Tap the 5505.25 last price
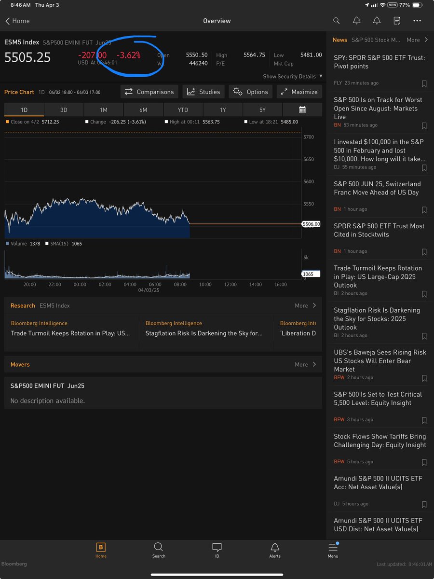434x579 pixels. coord(27,57)
